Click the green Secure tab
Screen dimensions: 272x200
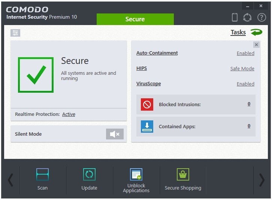coord(135,19)
